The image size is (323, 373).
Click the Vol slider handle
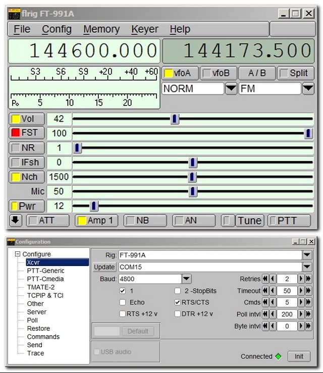pyautogui.click(x=175, y=119)
